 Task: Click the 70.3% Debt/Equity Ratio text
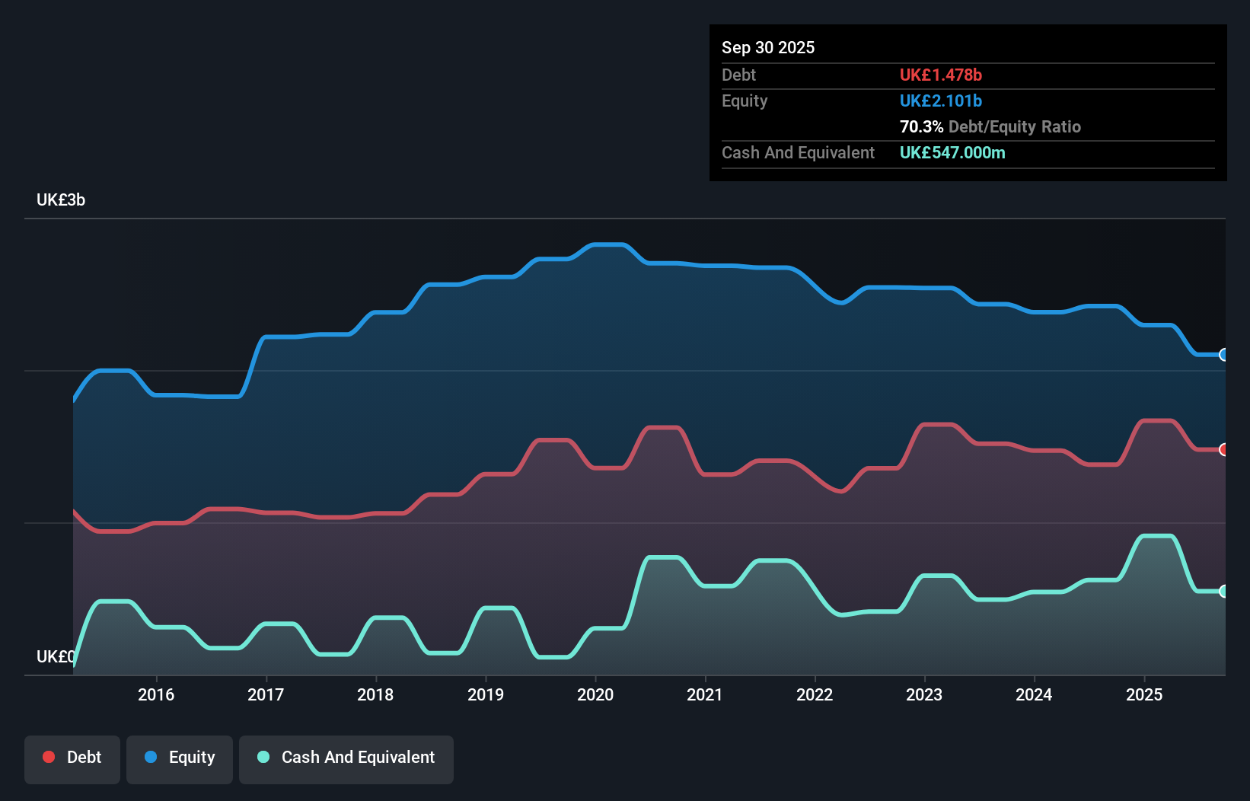(x=990, y=126)
